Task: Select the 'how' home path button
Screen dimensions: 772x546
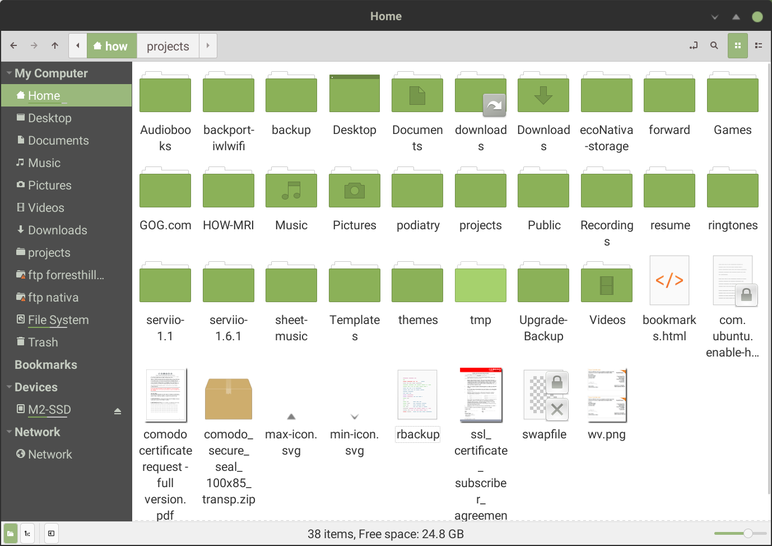Action: coord(112,46)
